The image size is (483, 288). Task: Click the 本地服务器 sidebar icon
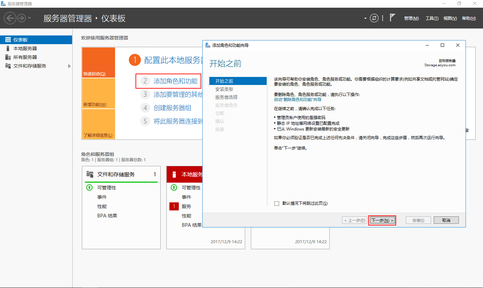(8, 49)
